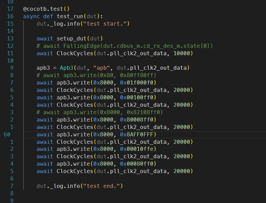Screen dimensions: 266x203
Task: Click the hex value 0x00010ffe
Action: click(x=137, y=149)
